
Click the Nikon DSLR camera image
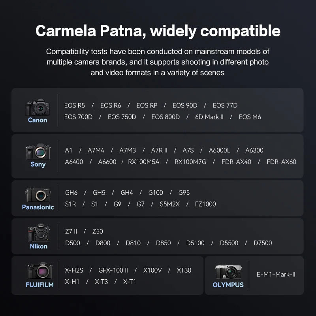coord(39,233)
